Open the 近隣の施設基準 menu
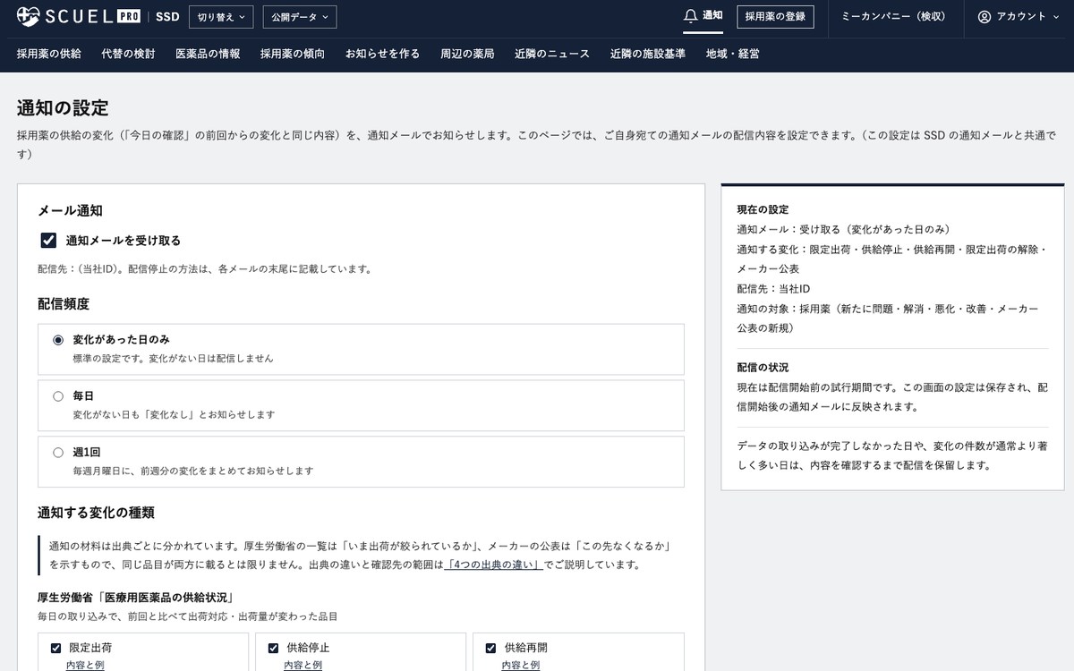The image size is (1074, 671). tap(648, 54)
